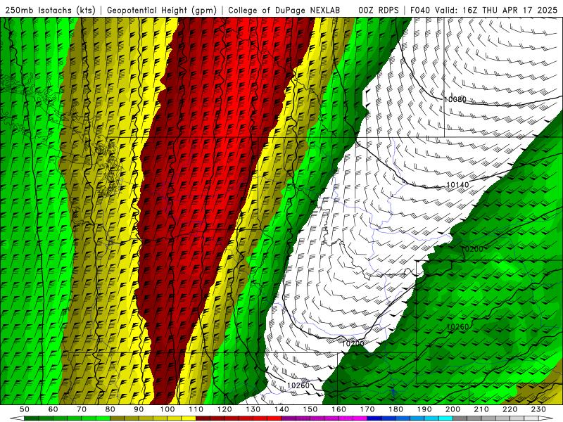Click the 110 value on the color scale
The image size is (563, 422).
(x=196, y=409)
